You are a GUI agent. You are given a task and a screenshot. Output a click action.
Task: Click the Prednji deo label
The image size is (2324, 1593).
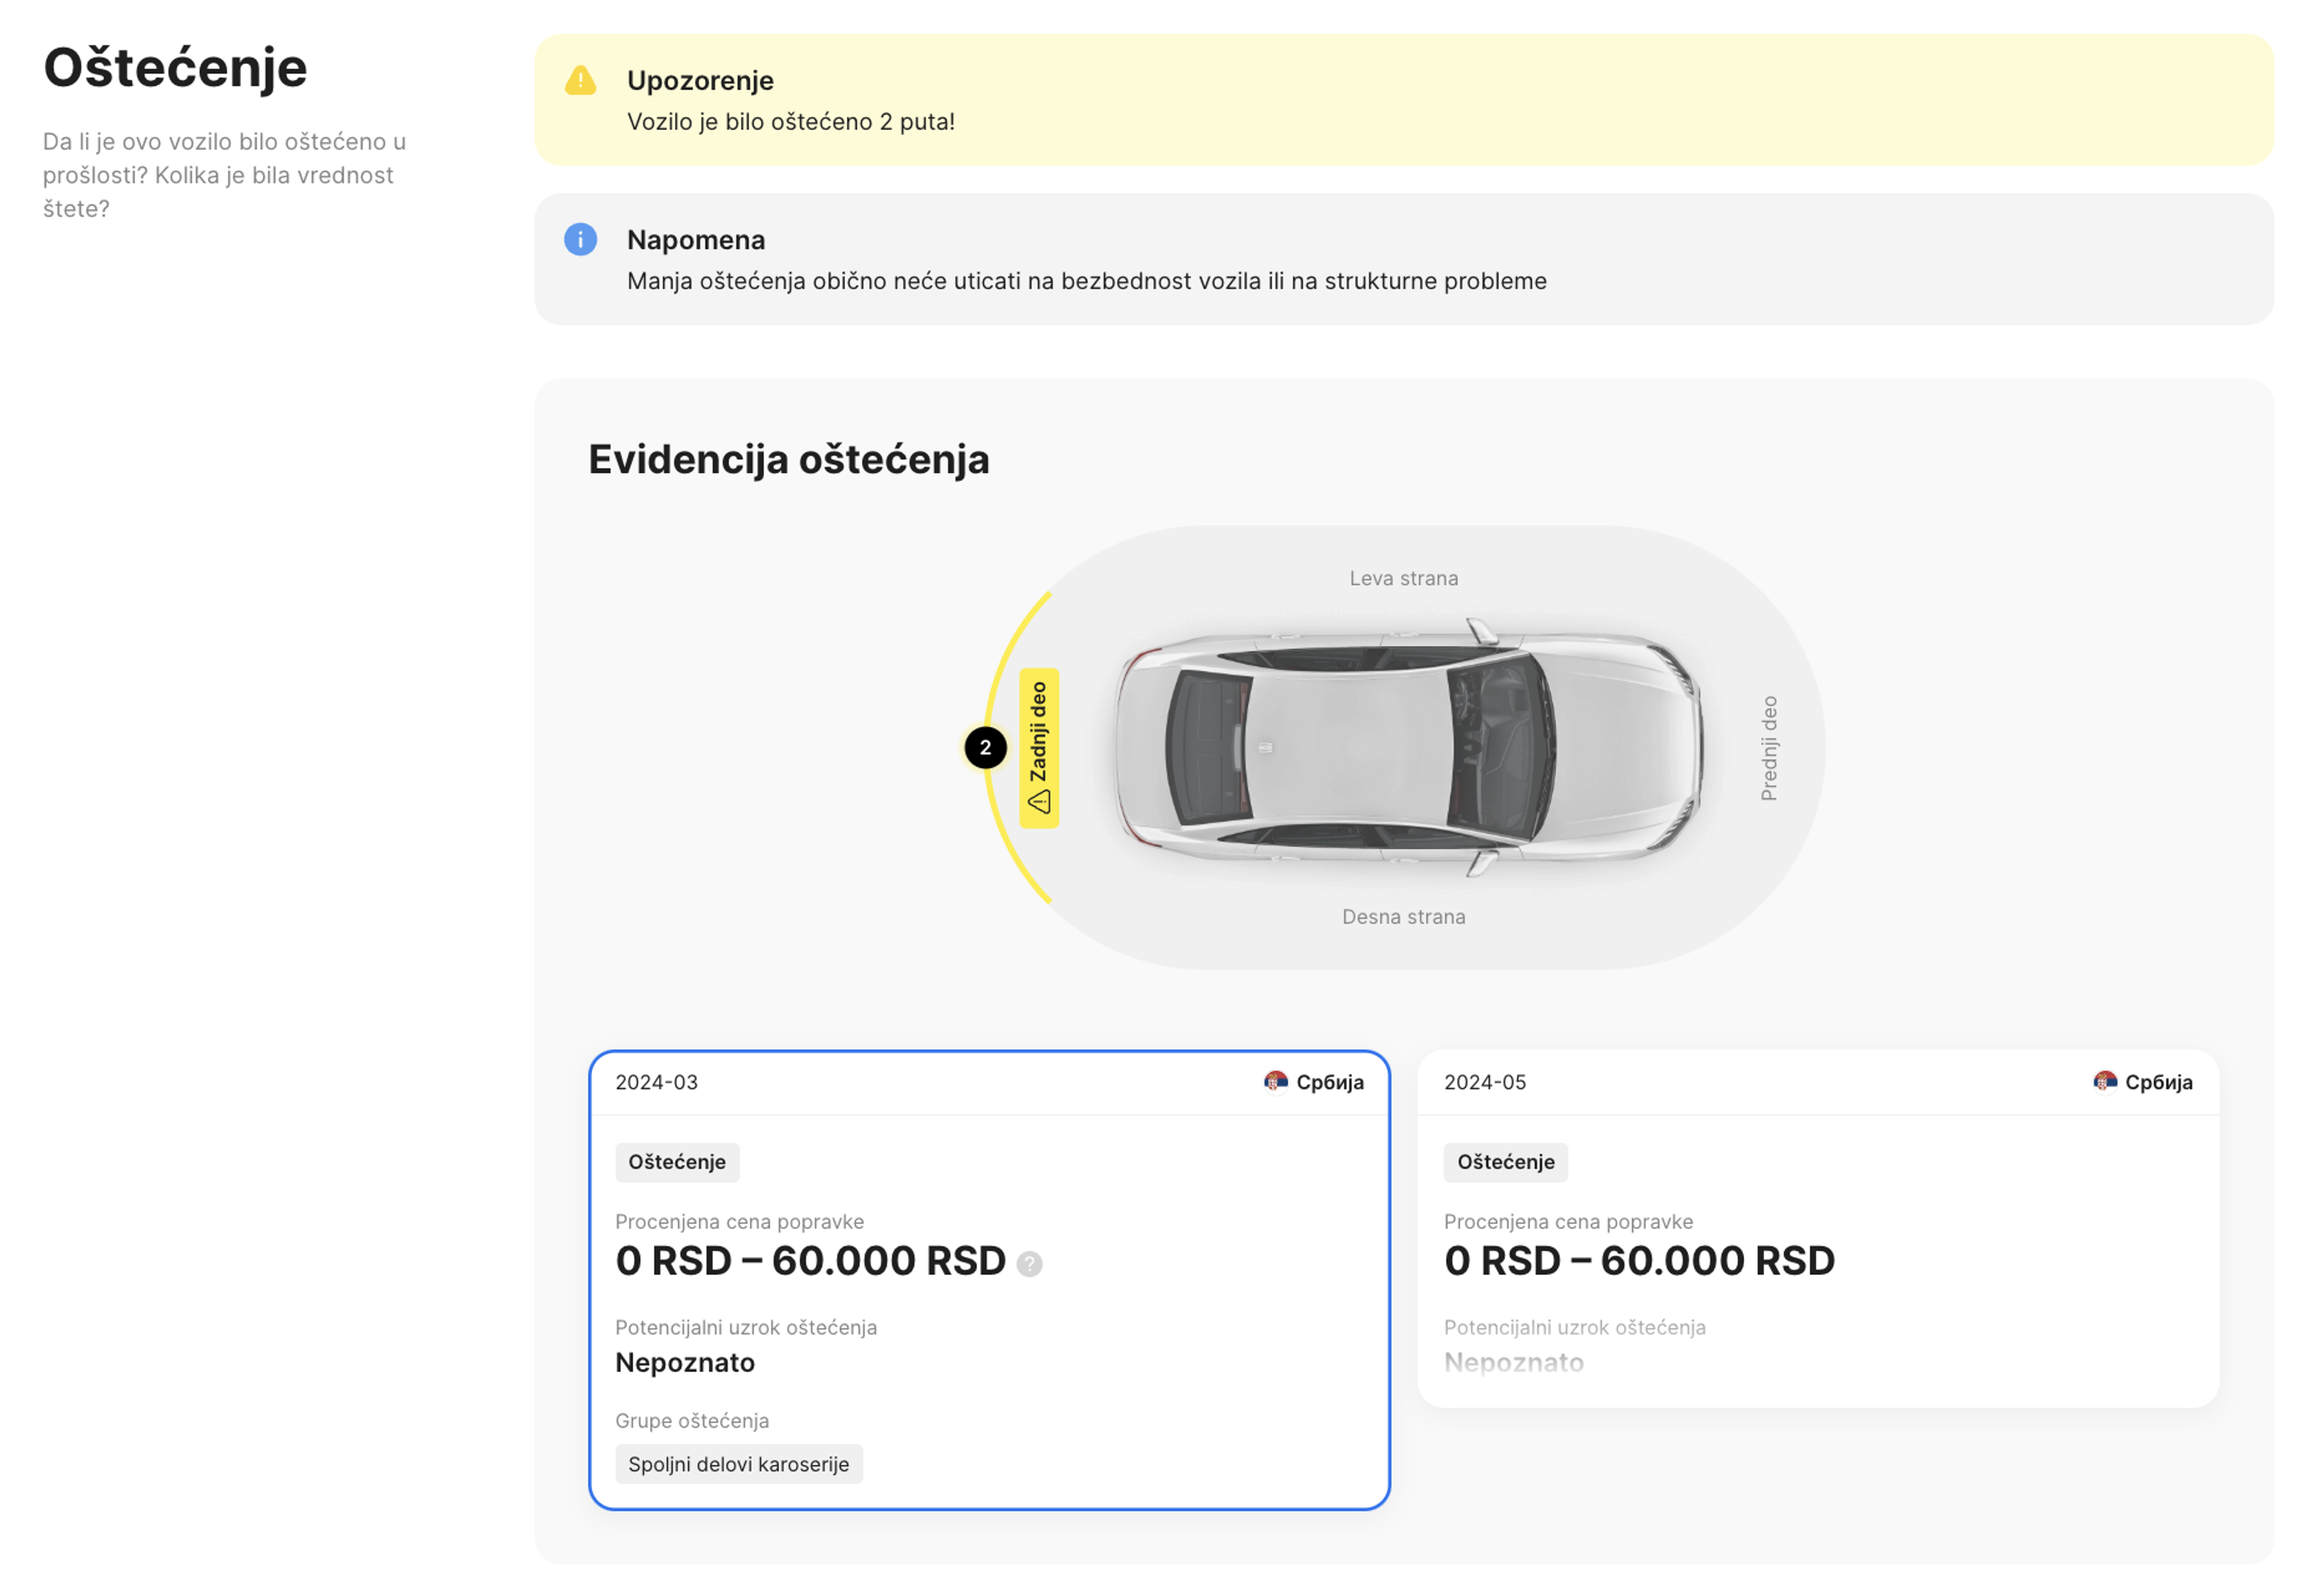point(1769,748)
